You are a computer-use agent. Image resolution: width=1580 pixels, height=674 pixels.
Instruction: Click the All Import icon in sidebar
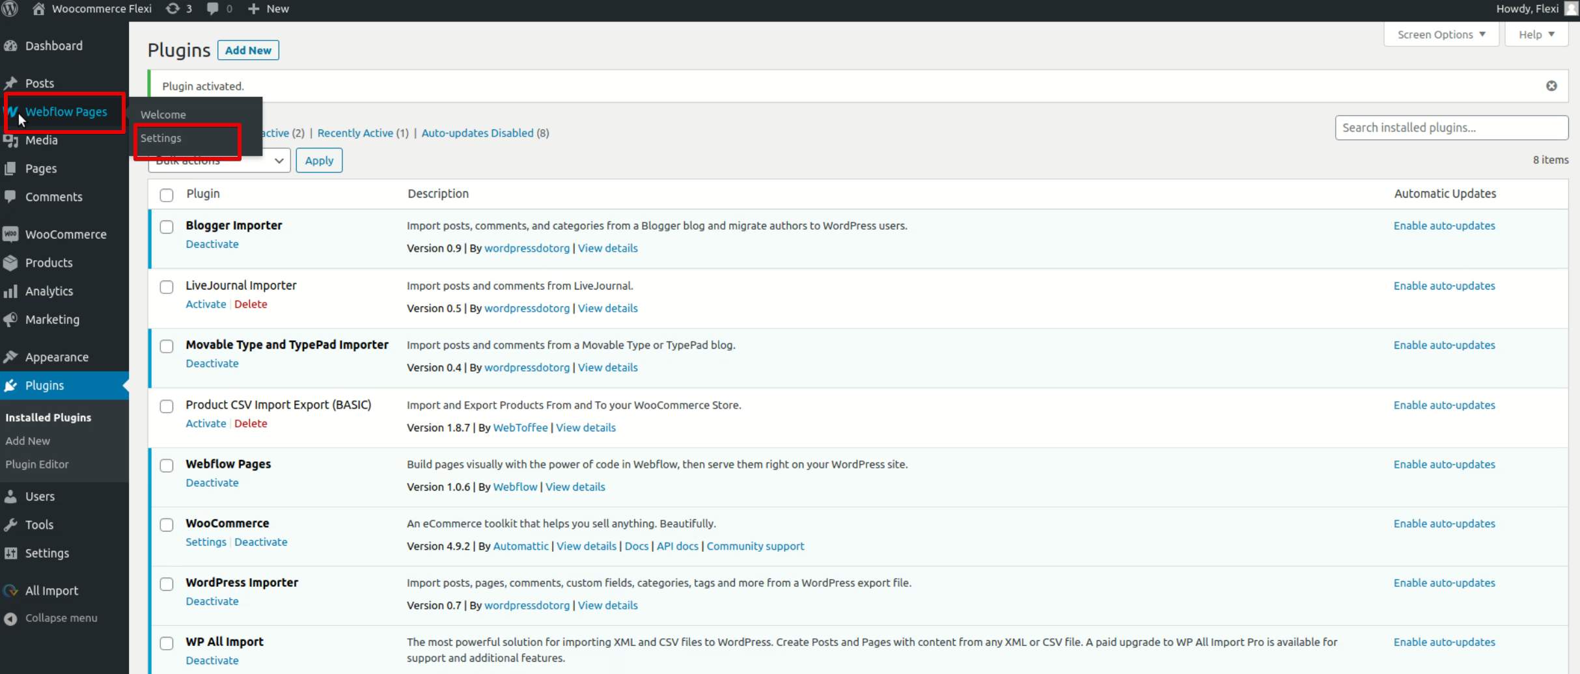10,591
